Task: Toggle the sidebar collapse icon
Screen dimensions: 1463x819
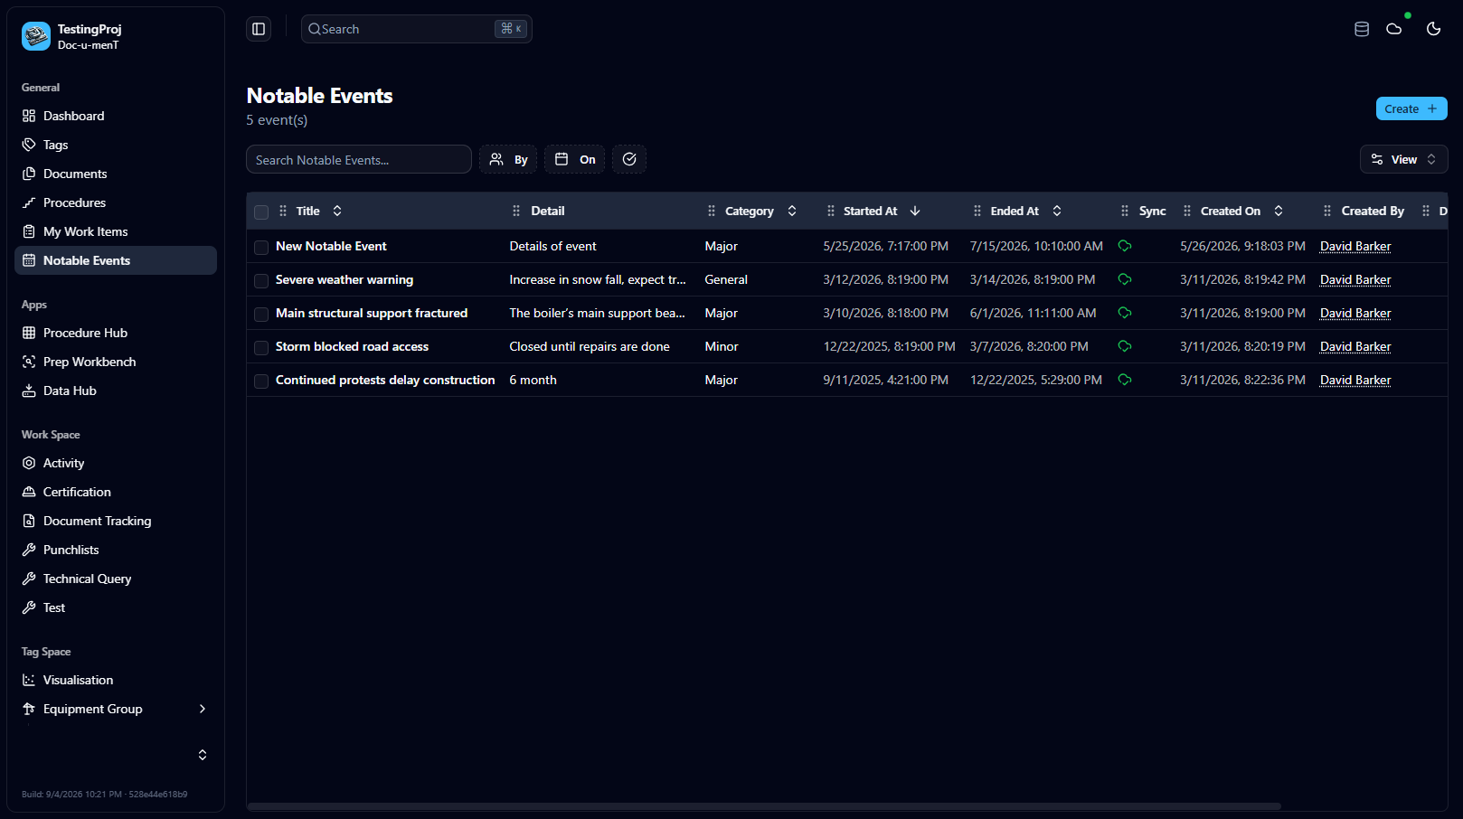Action: click(x=259, y=29)
